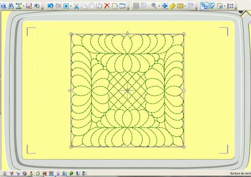Click bottom-left corner resize handle of design
This screenshot has height=177, width=251.
[x=71, y=147]
